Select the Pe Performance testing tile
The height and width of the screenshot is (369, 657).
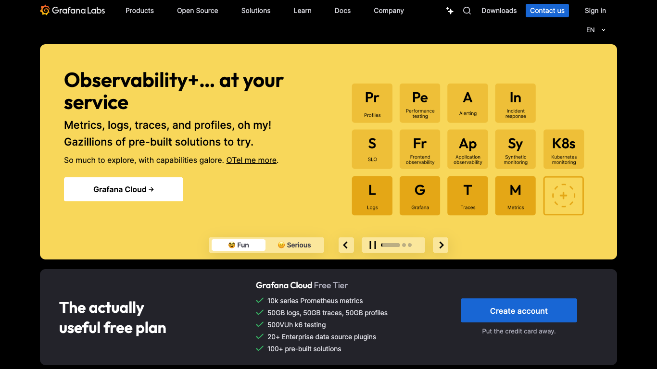(420, 103)
